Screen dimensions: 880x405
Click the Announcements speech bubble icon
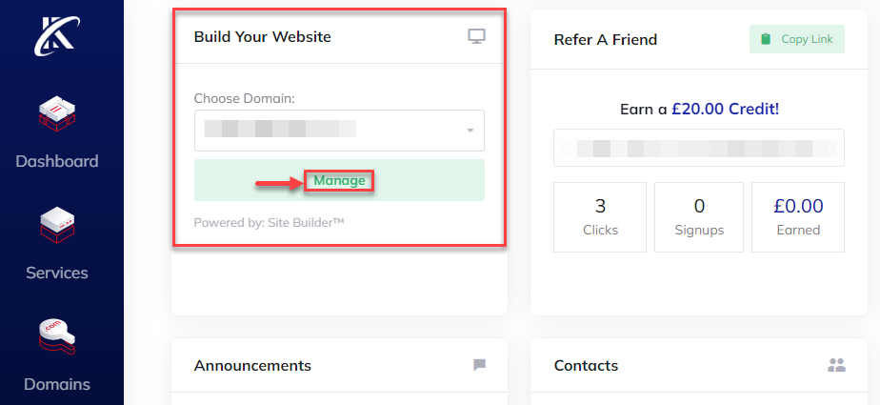[x=479, y=365]
